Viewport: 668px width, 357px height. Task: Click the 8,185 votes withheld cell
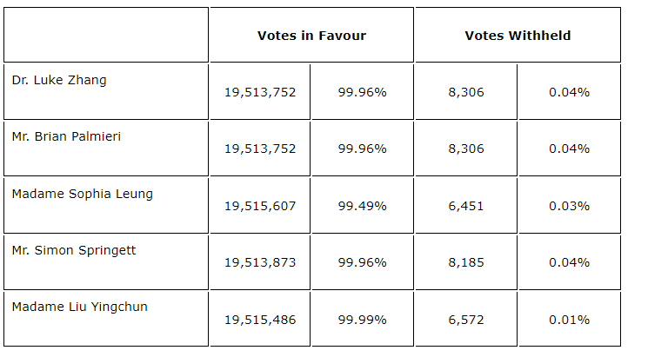[x=465, y=262]
